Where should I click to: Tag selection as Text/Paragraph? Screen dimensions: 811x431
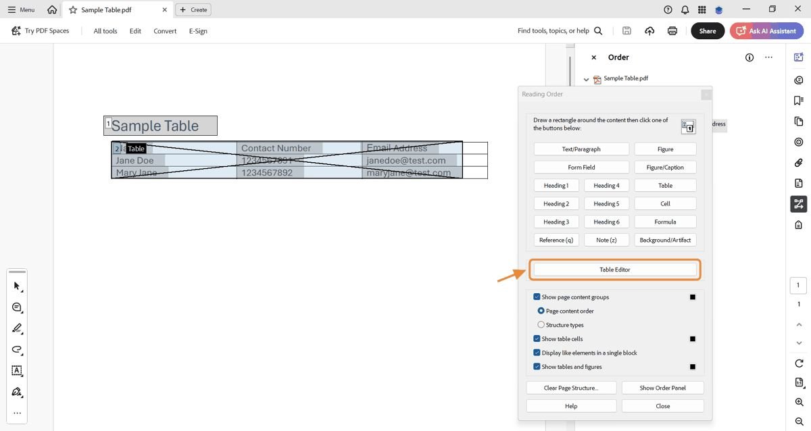(x=581, y=149)
